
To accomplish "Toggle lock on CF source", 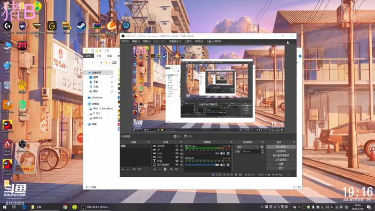I will [x=181, y=150].
